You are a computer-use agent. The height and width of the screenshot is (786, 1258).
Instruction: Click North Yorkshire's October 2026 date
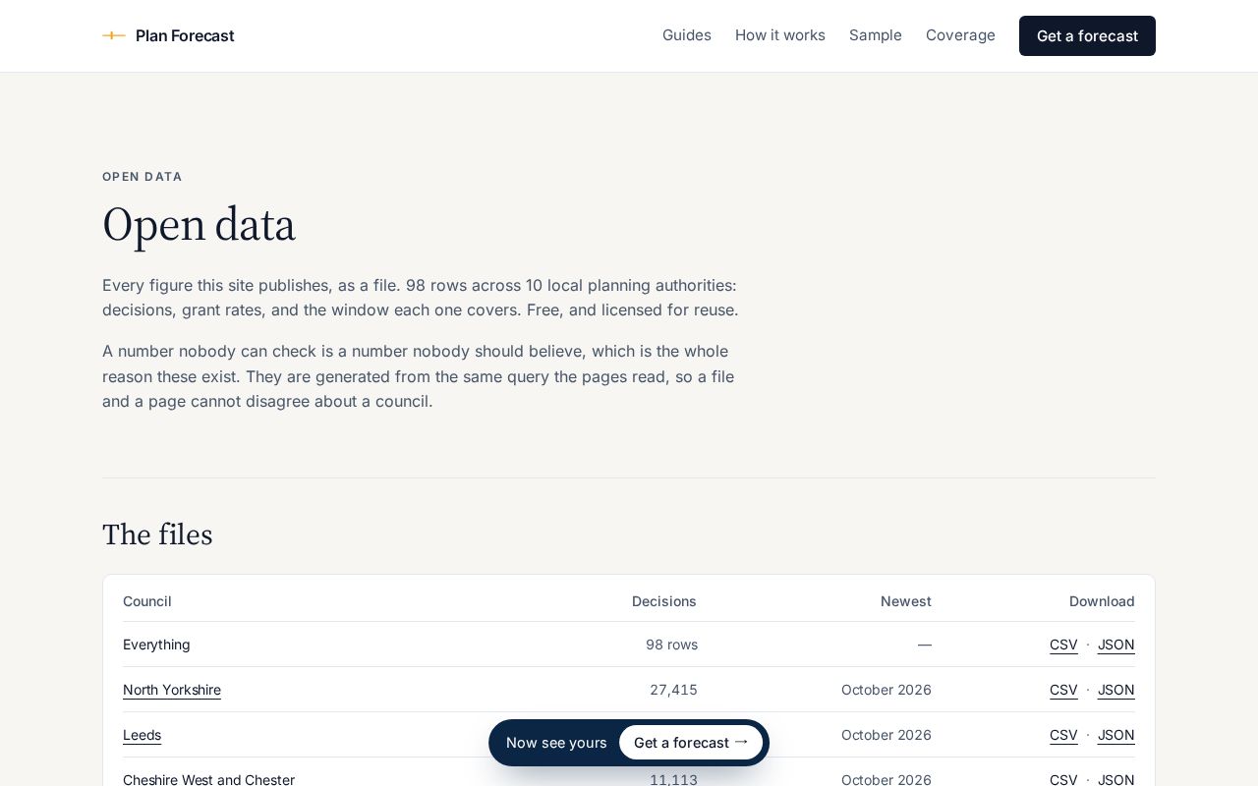[x=886, y=690]
